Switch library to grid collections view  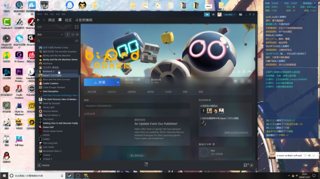[76, 27]
